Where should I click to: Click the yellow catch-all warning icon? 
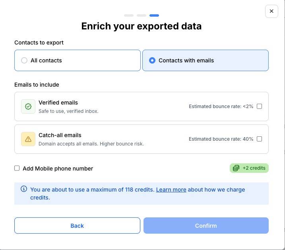pos(28,139)
